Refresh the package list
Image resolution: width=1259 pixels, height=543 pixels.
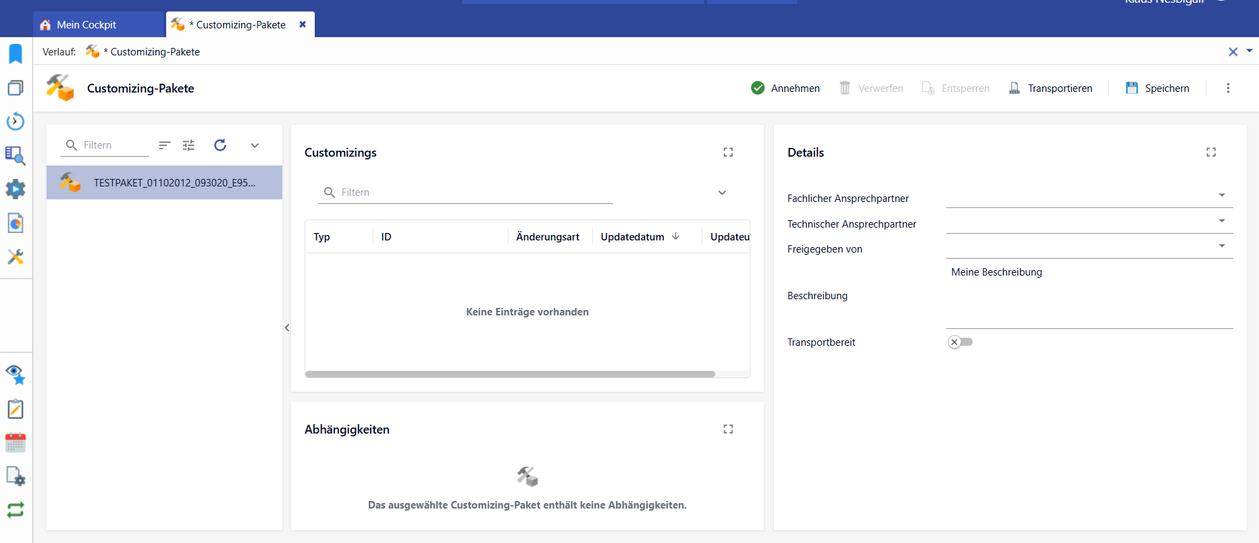tap(220, 145)
